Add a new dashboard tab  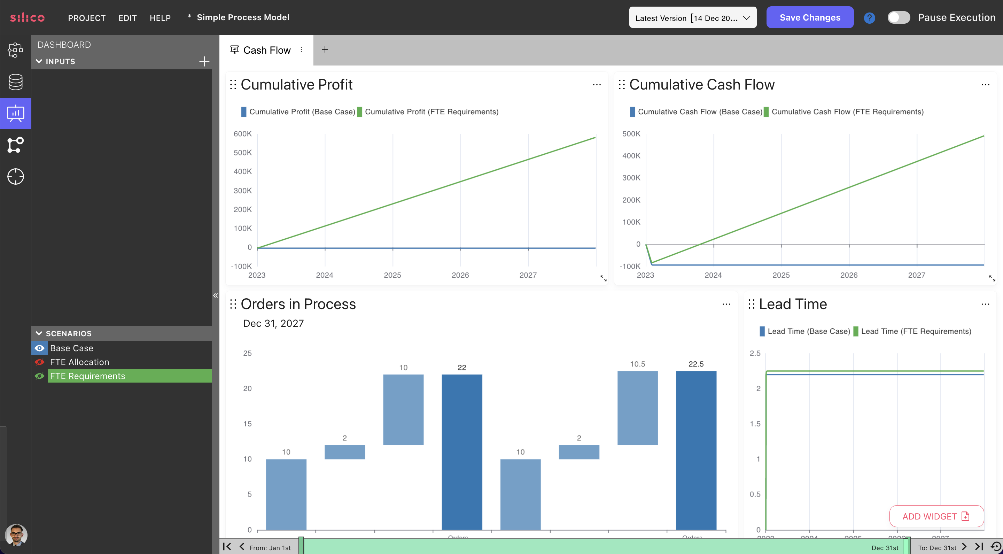pyautogui.click(x=325, y=49)
